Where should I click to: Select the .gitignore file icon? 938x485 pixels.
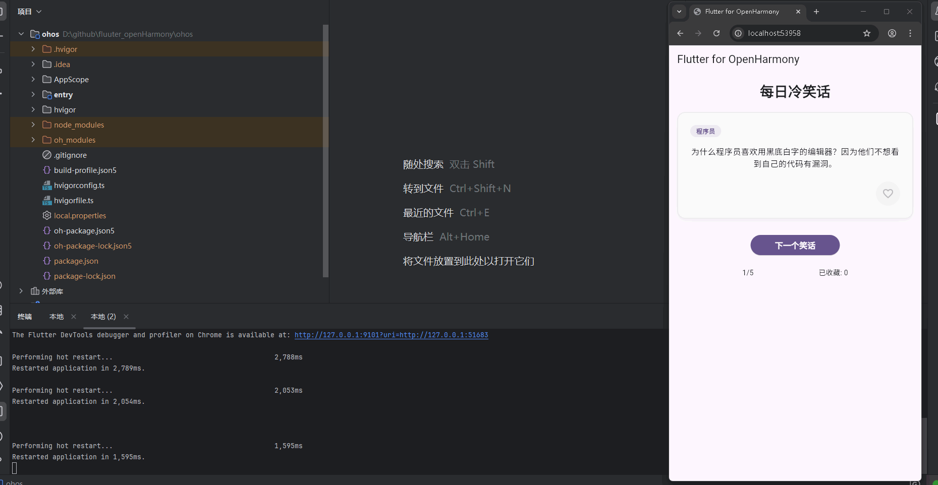click(47, 155)
